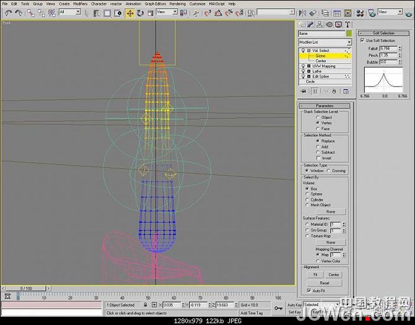Choose Subtract selection method radio
Viewport: 415px width, 325px height.
318,152
